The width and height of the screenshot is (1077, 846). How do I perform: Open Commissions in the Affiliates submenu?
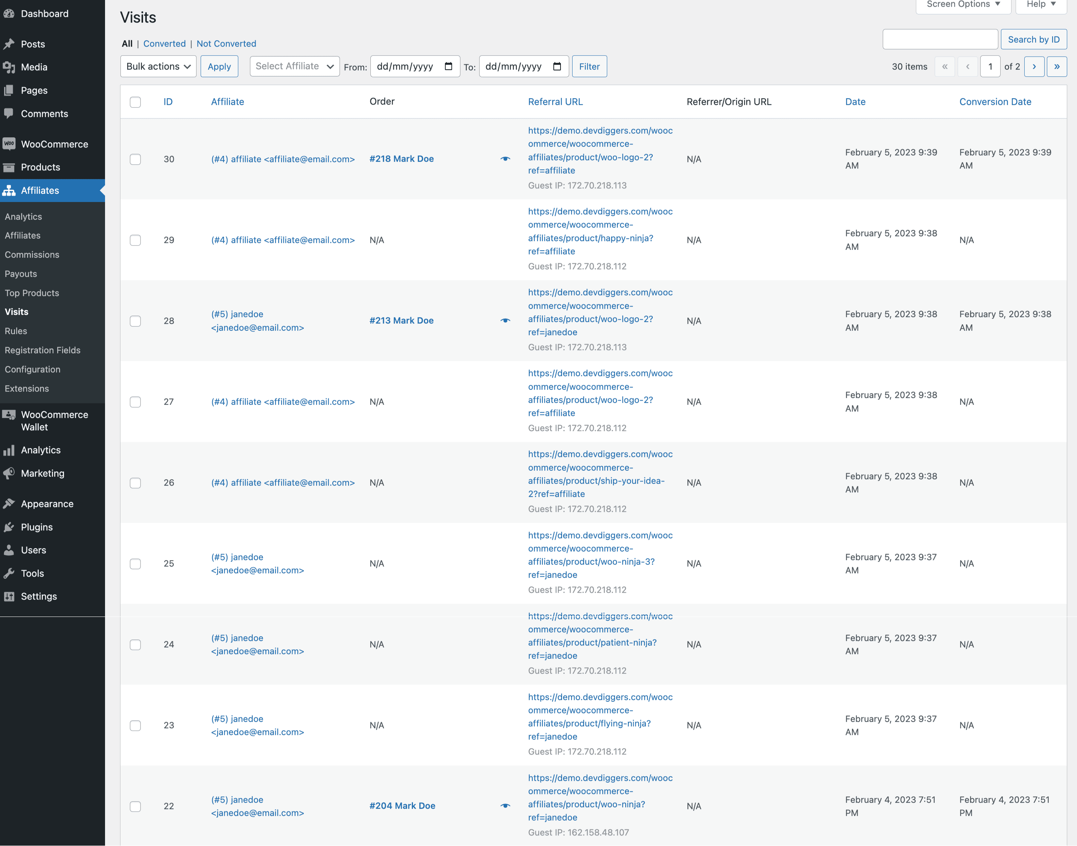pos(32,255)
